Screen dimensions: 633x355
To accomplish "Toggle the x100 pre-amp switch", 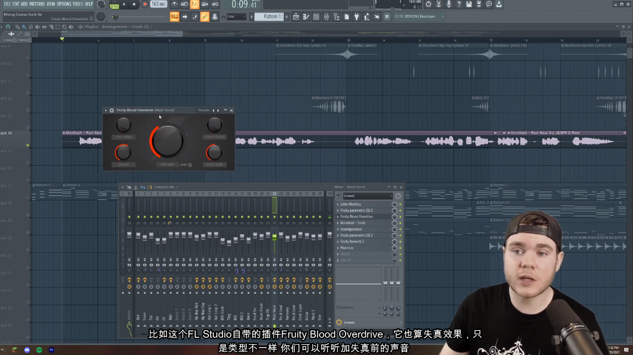I will pyautogui.click(x=190, y=165).
